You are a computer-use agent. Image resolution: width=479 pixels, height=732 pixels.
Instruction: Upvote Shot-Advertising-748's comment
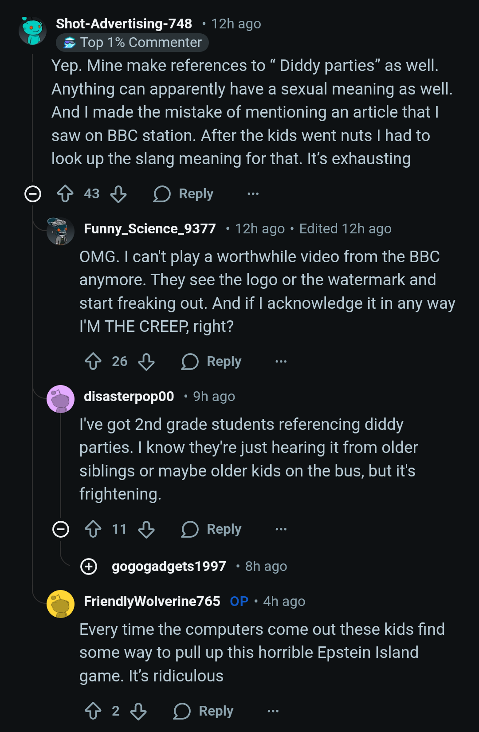pyautogui.click(x=65, y=194)
